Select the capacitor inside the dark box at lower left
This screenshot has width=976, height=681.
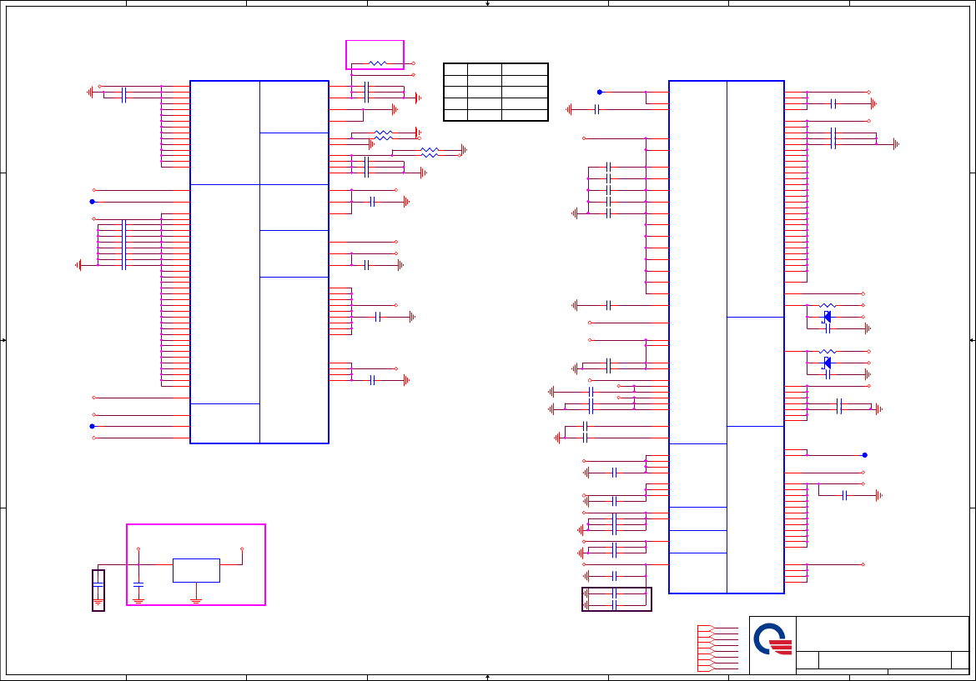(98, 584)
